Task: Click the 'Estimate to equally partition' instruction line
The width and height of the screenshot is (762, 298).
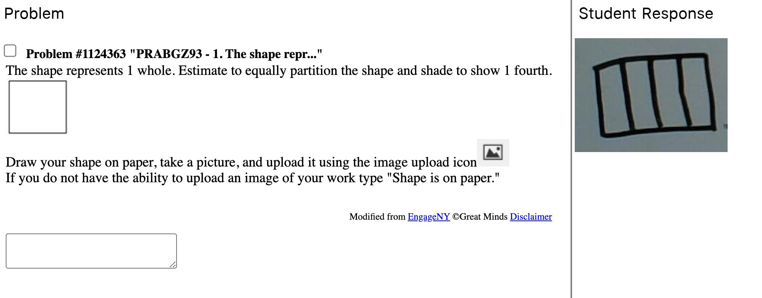Action: tap(279, 71)
